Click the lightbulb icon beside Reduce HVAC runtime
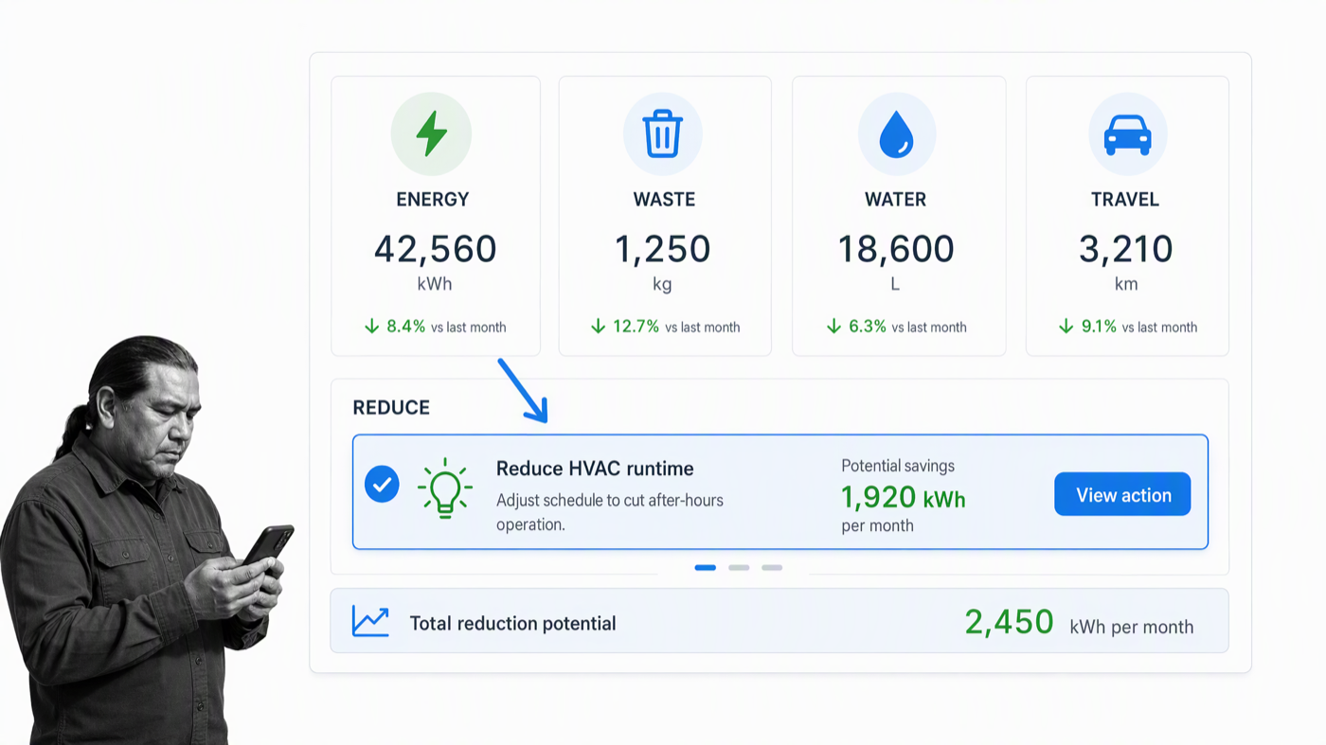The image size is (1326, 745). click(x=444, y=489)
